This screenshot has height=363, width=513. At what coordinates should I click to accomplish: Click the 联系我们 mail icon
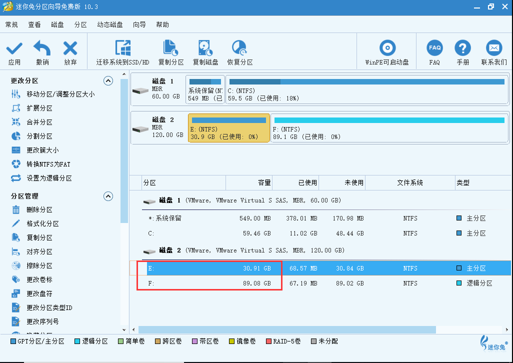click(x=494, y=47)
